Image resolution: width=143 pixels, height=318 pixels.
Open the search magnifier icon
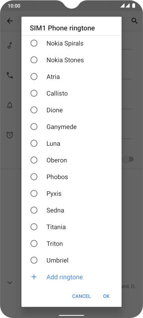[x=134, y=21]
